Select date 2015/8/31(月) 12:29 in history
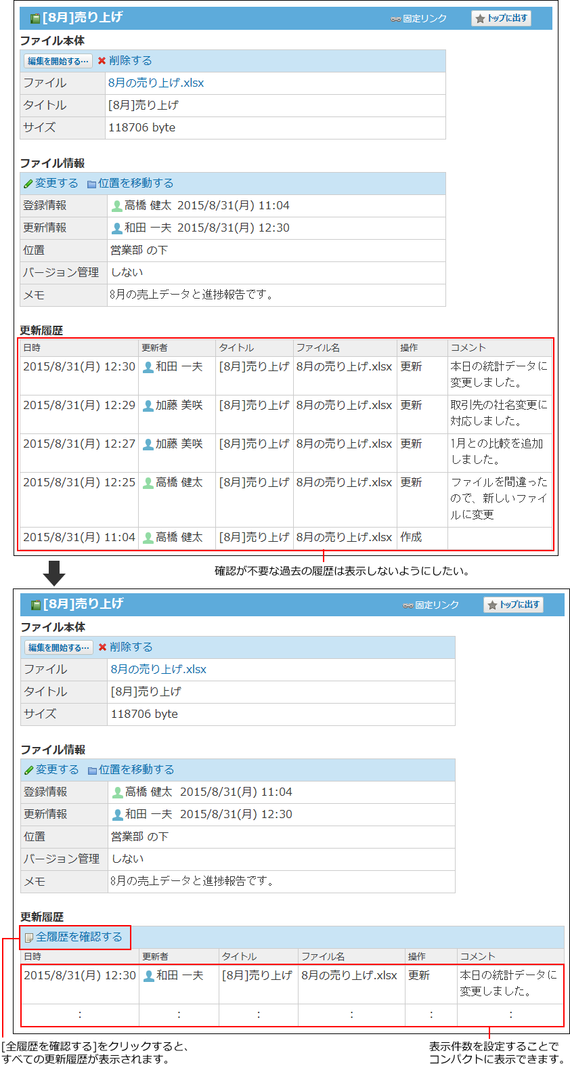 (79, 405)
